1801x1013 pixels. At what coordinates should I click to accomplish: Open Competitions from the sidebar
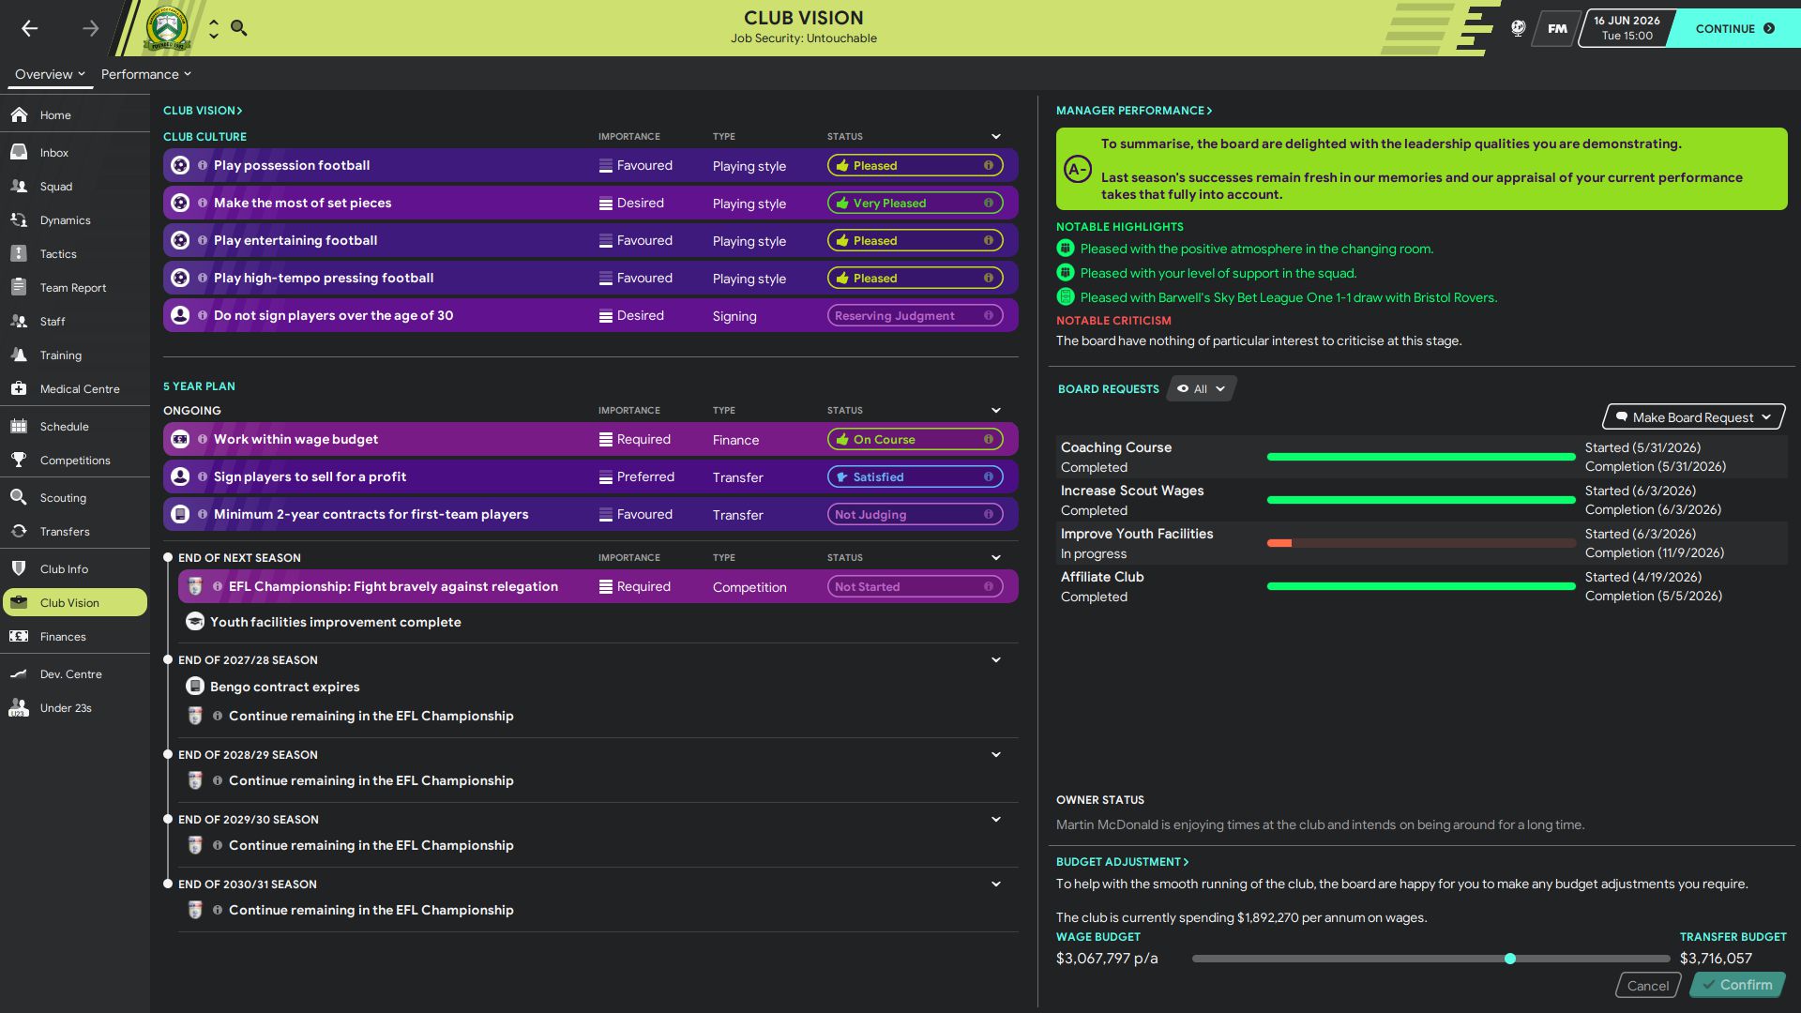click(75, 460)
